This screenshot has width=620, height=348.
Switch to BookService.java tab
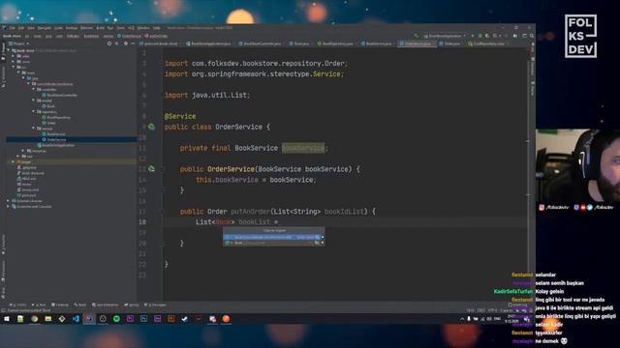click(376, 43)
